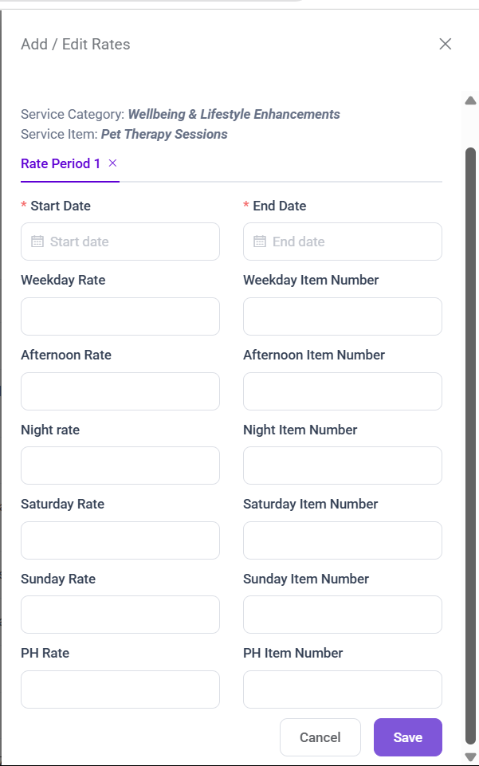Select the Night Item Number input
Screen dimensions: 479x766
(x=343, y=465)
